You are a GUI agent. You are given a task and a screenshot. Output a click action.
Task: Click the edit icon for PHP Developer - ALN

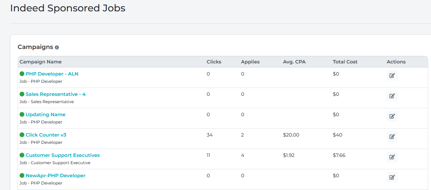(x=392, y=76)
